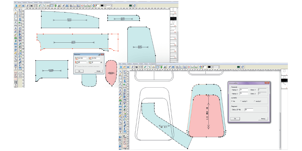
Task: Close the Ustawienia dialog
Action: click(x=102, y=54)
